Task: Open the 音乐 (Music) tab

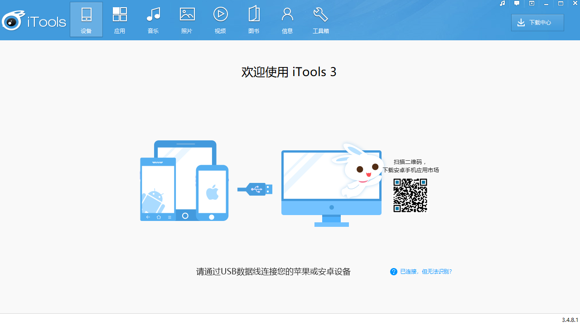Action: coord(153,19)
